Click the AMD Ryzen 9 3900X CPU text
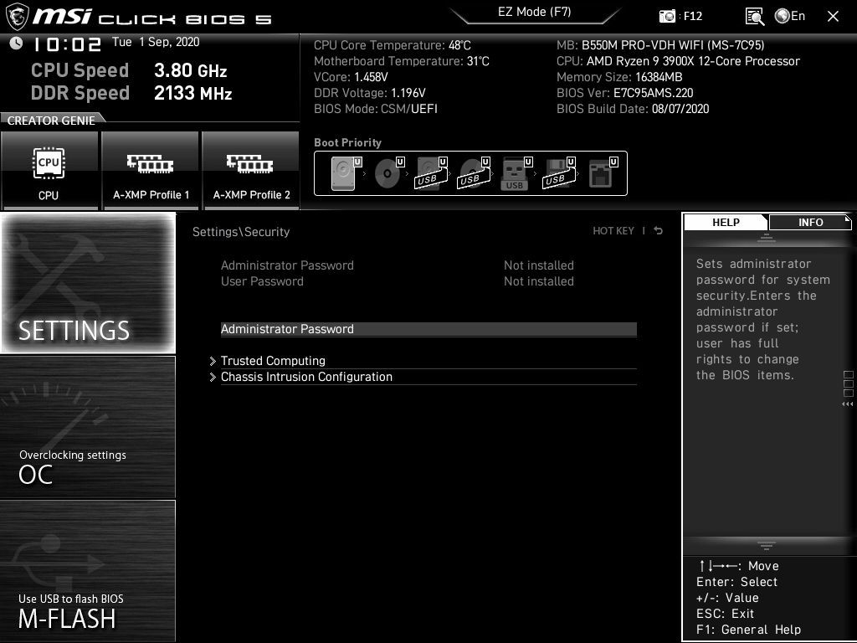This screenshot has height=643, width=857. [x=678, y=61]
